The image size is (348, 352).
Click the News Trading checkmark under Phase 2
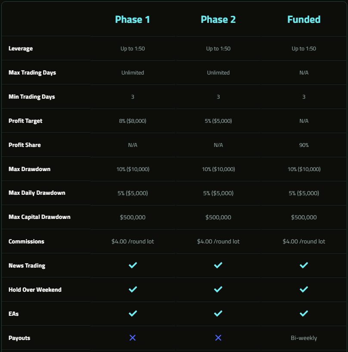point(218,265)
